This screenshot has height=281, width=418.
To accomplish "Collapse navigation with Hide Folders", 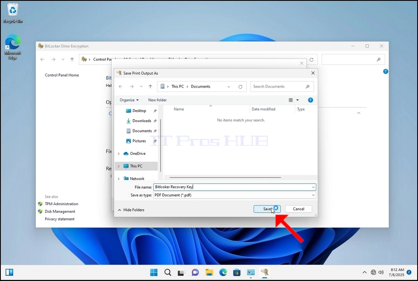I will 131,210.
